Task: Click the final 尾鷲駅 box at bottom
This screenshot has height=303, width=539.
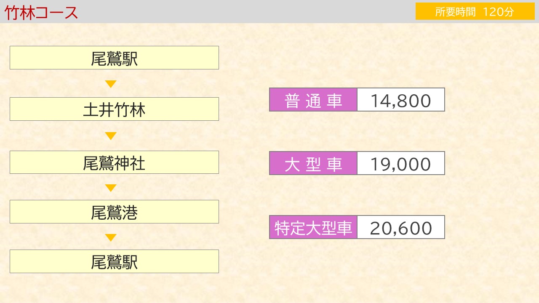Action: click(x=114, y=261)
